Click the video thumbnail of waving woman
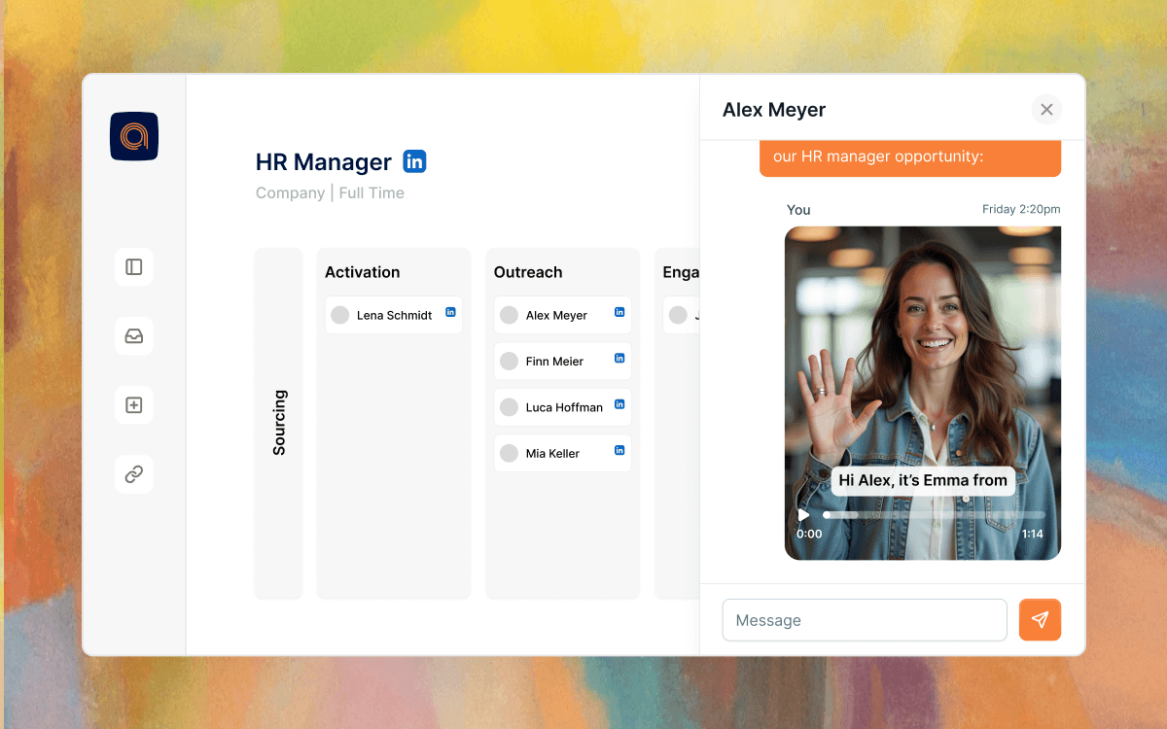The image size is (1167, 729). tap(922, 369)
